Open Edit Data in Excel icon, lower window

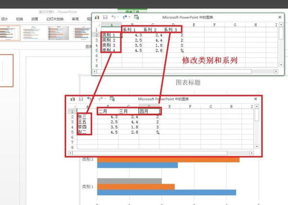point(112,99)
